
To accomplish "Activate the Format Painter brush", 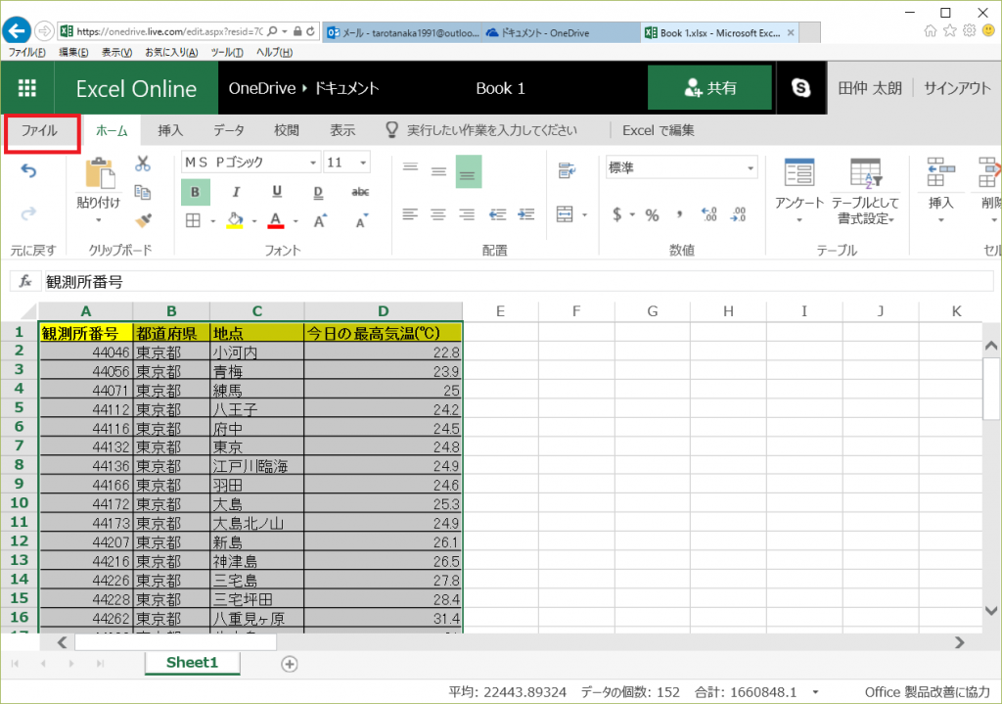I will coord(143,220).
